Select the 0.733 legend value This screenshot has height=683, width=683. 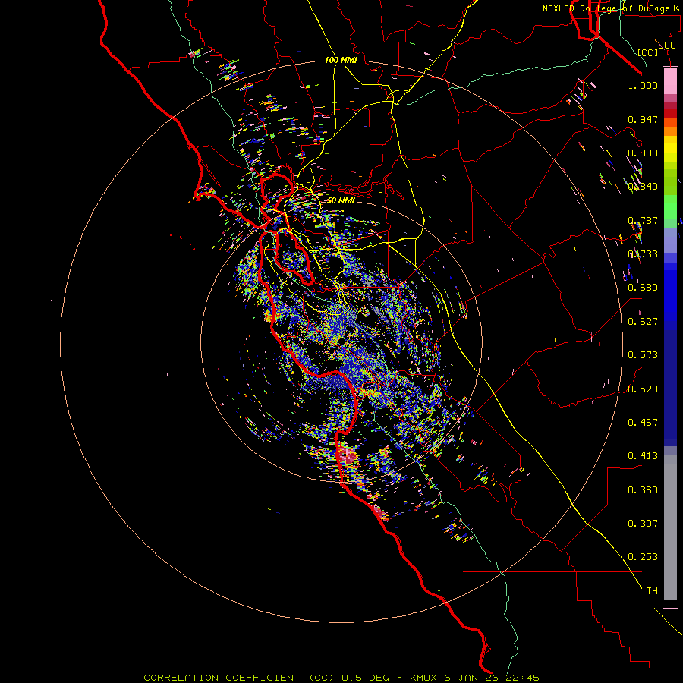coord(643,254)
